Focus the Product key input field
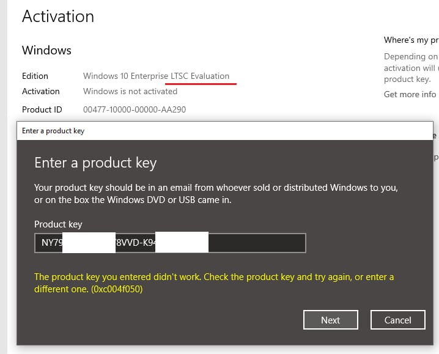 click(257, 243)
